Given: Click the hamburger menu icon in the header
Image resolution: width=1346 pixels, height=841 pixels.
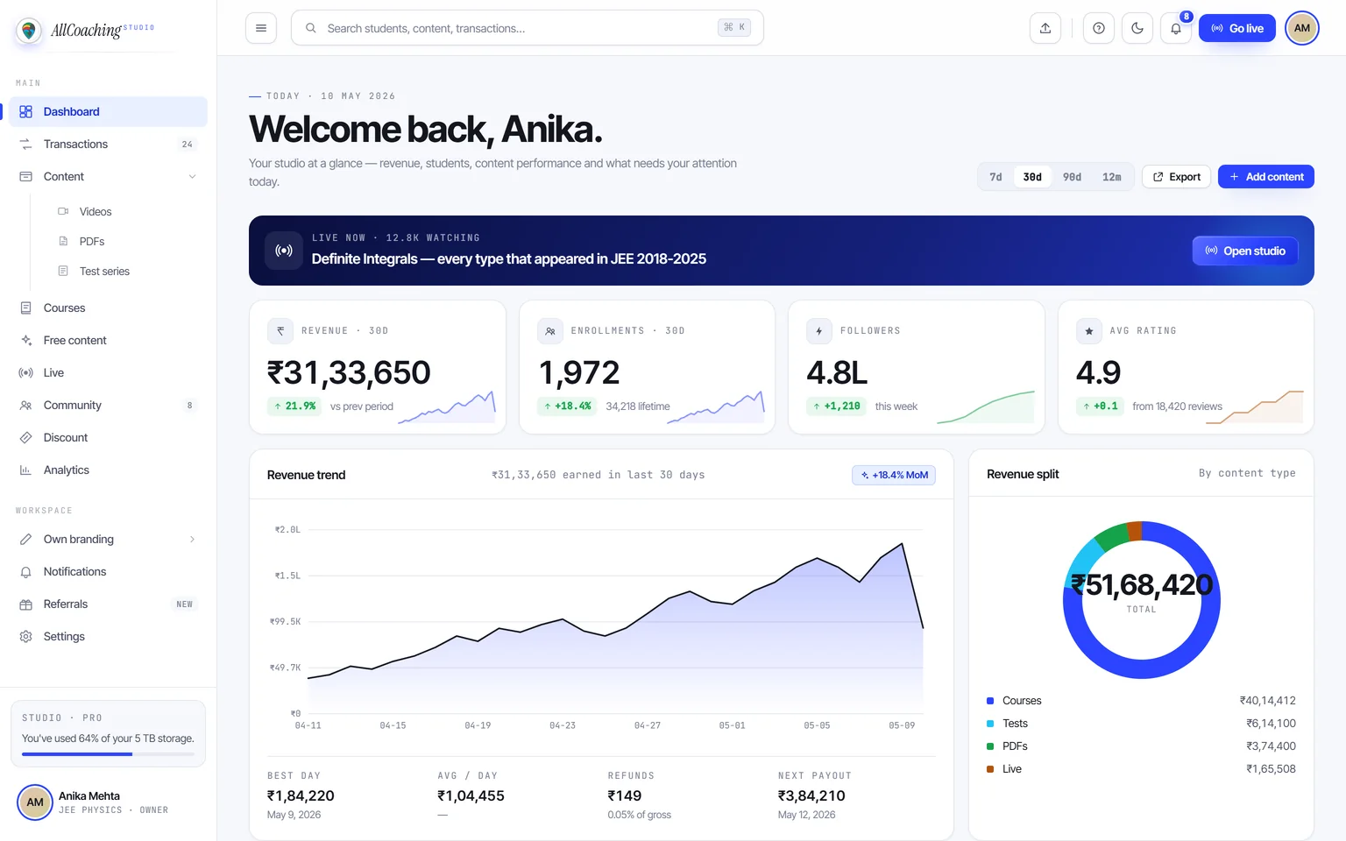Looking at the screenshot, I should (261, 28).
